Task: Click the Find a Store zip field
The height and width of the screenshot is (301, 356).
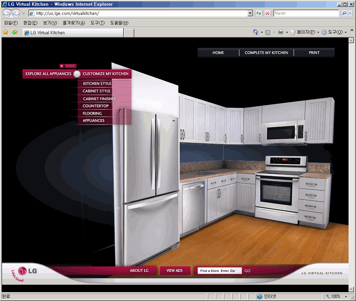Action: tap(220, 270)
